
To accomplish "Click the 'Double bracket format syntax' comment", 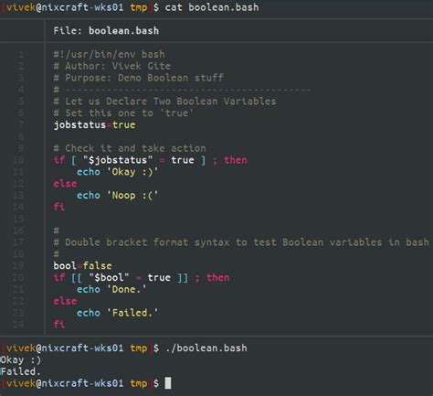I will [241, 242].
